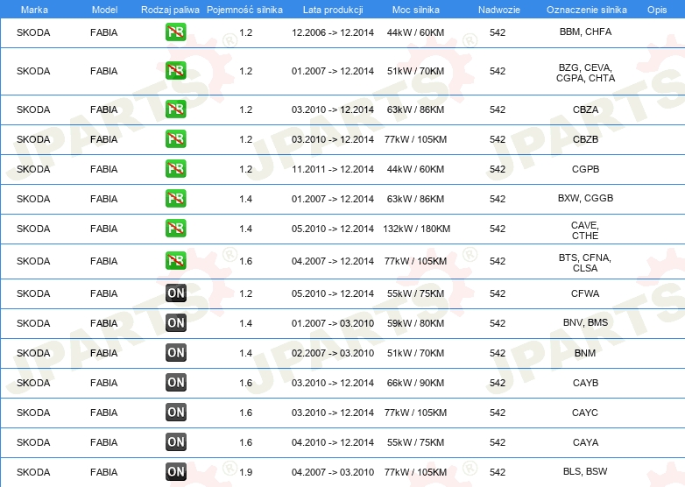The width and height of the screenshot is (685, 487).
Task: Click ON diesel icon in CAYA row
Action: click(x=176, y=441)
